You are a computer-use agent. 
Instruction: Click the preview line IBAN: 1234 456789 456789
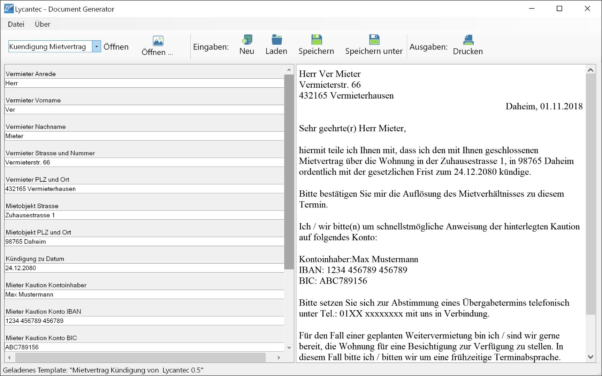[353, 270]
